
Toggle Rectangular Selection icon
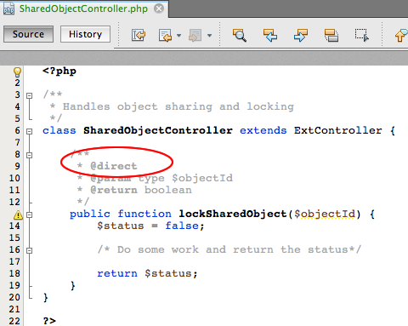pyautogui.click(x=362, y=35)
